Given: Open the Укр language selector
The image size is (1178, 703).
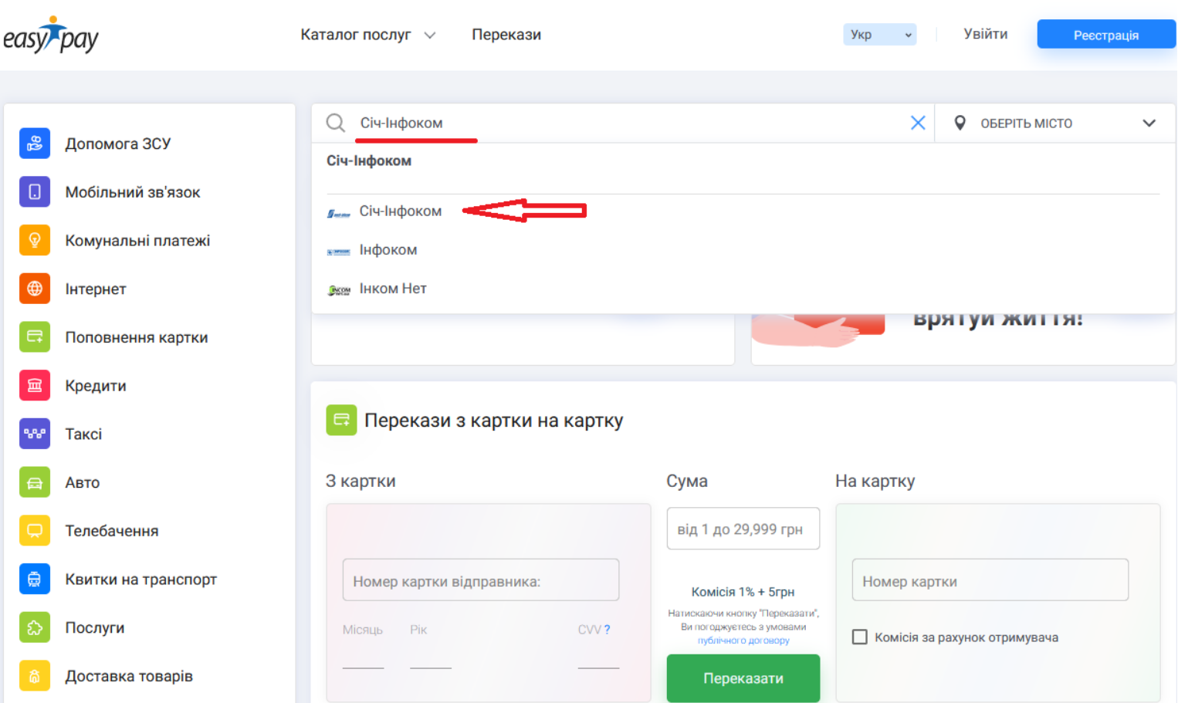Looking at the screenshot, I should click(x=879, y=35).
